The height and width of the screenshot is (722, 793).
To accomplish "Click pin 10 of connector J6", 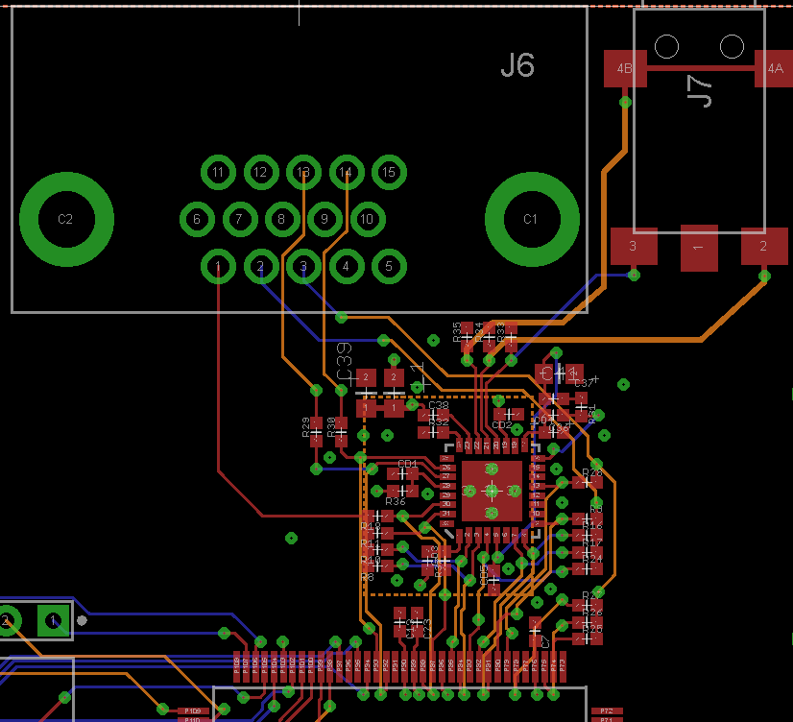I will pos(367,220).
